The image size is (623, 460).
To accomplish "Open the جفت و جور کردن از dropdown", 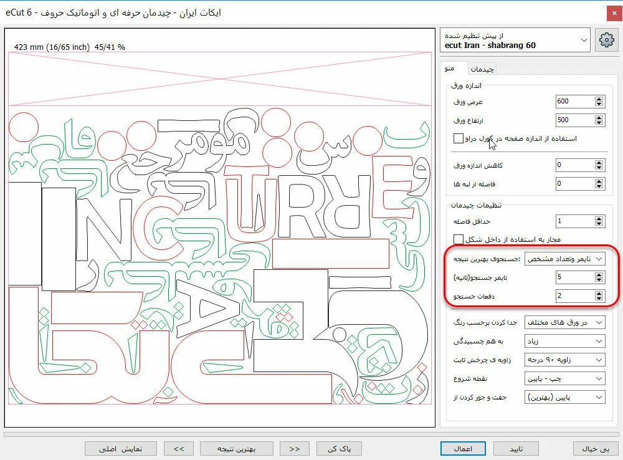I will pos(564,397).
